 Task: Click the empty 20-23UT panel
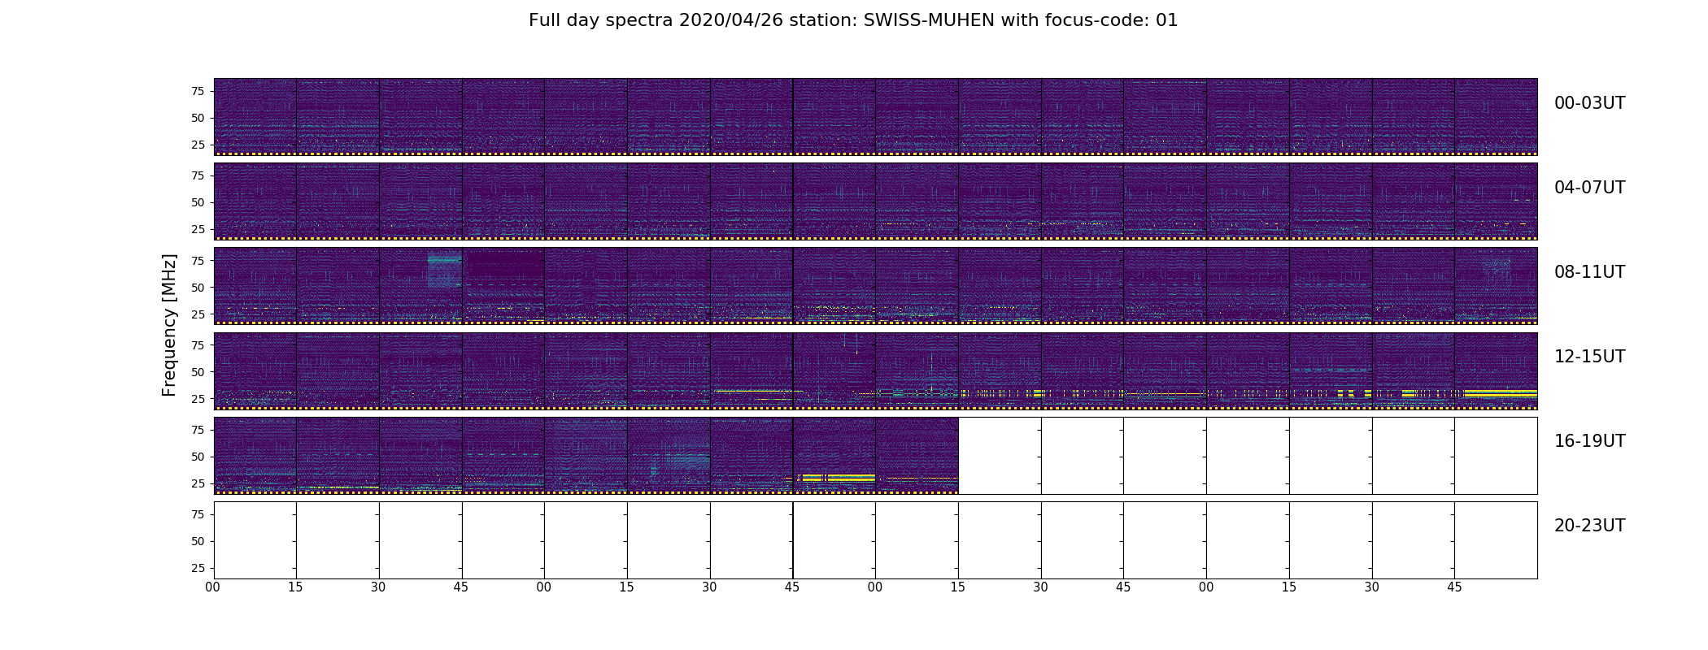[875, 540]
